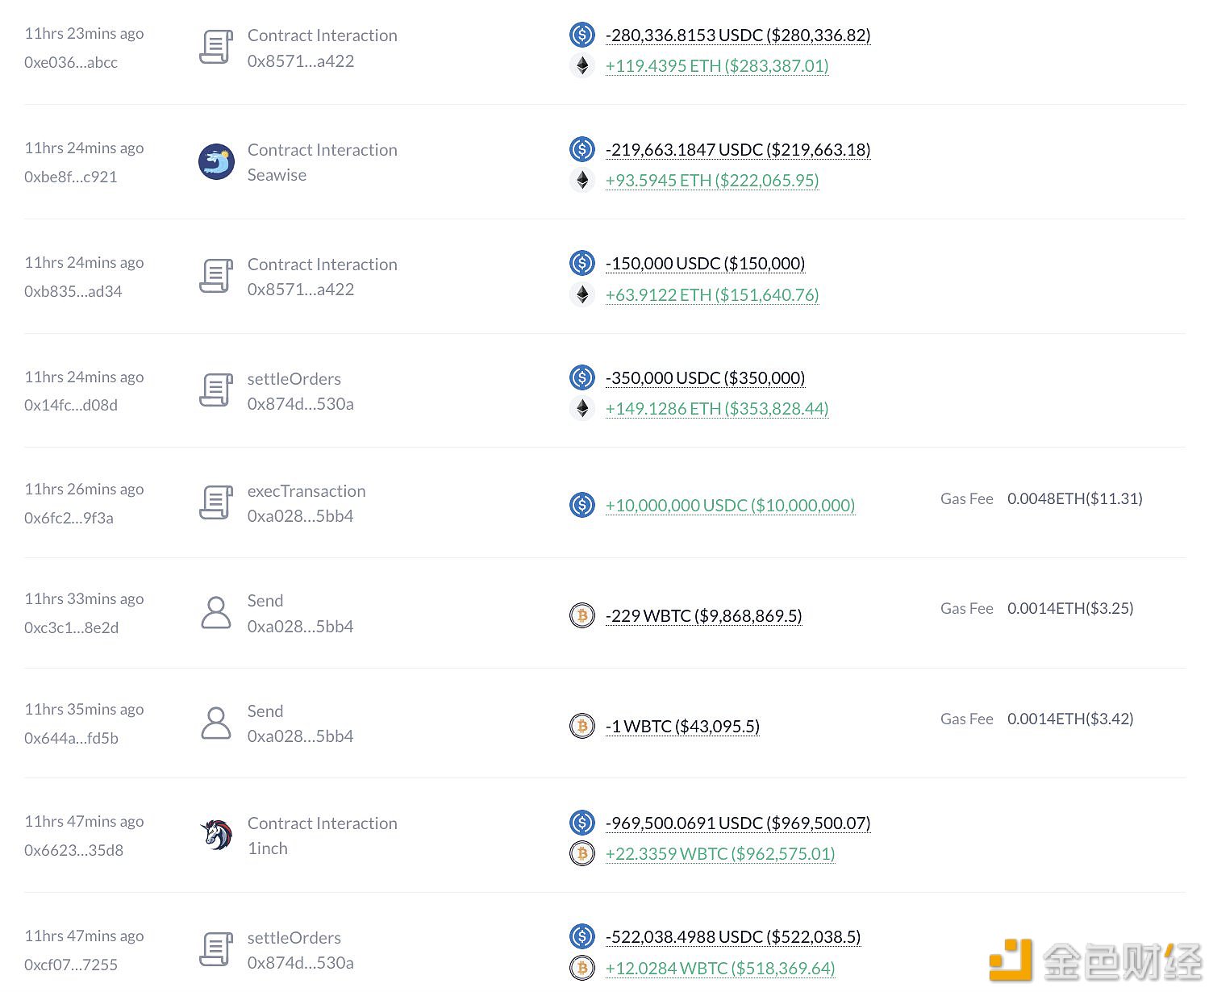This screenshot has height=992, width=1213.
Task: Click address 0xa028...5bb4 under execTransaction
Action: pyautogui.click(x=301, y=516)
